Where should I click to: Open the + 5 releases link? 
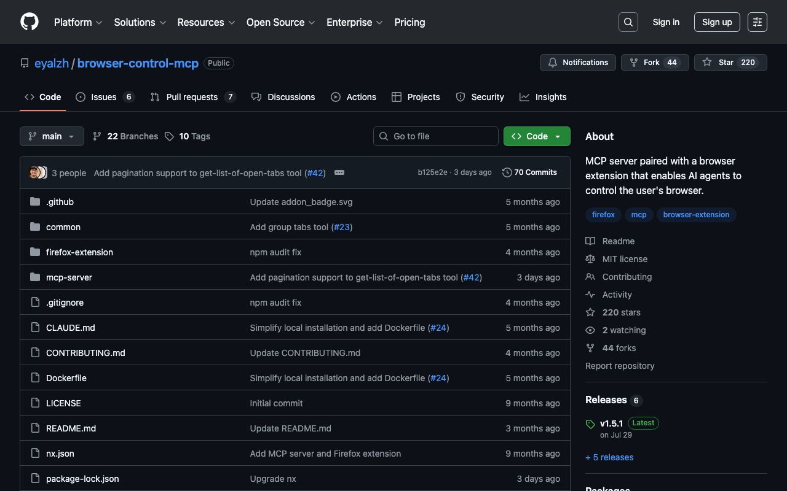609,457
